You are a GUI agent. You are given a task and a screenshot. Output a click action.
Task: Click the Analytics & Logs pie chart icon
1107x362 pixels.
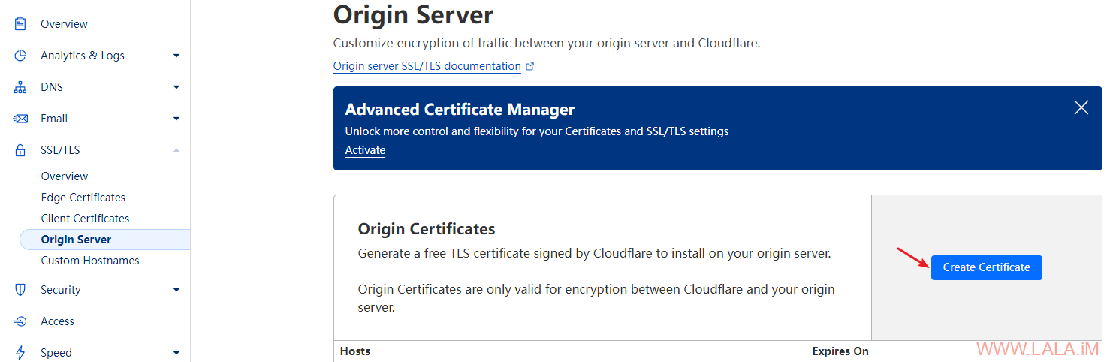20,56
